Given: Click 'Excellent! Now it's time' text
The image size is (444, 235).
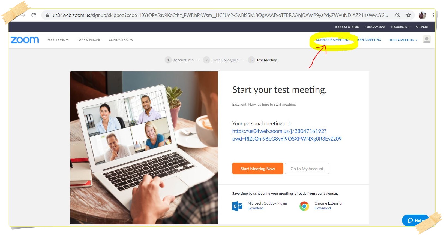Looking at the screenshot, I should (x=264, y=104).
